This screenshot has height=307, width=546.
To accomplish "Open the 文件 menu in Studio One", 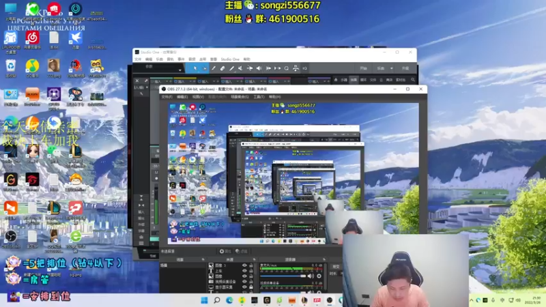I will tap(138, 59).
